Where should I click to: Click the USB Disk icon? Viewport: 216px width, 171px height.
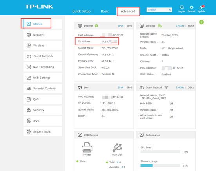coord(117,147)
